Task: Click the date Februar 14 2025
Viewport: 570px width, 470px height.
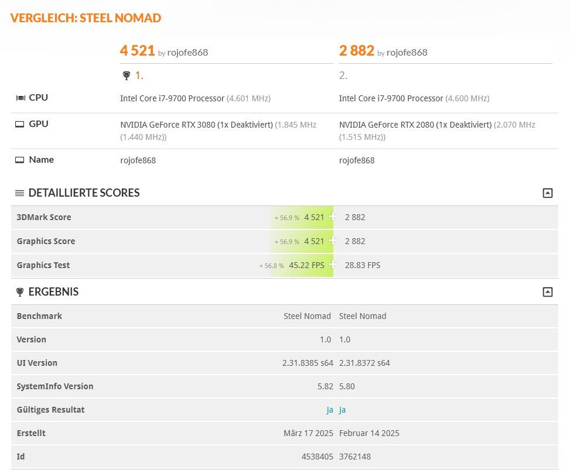Action: (369, 433)
